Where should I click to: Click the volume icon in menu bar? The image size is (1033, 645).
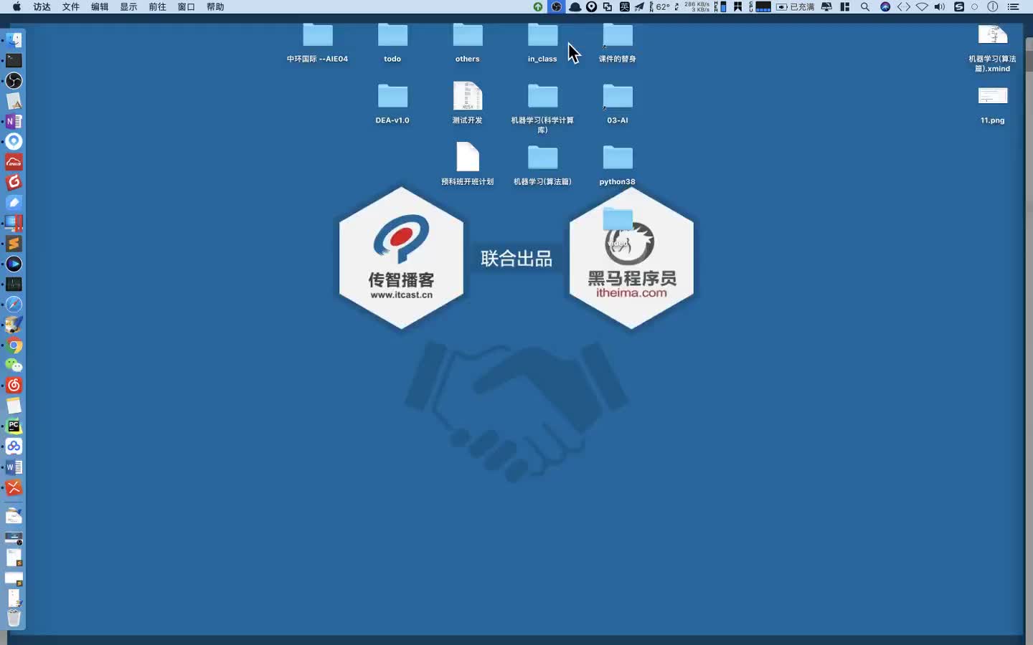coord(940,6)
